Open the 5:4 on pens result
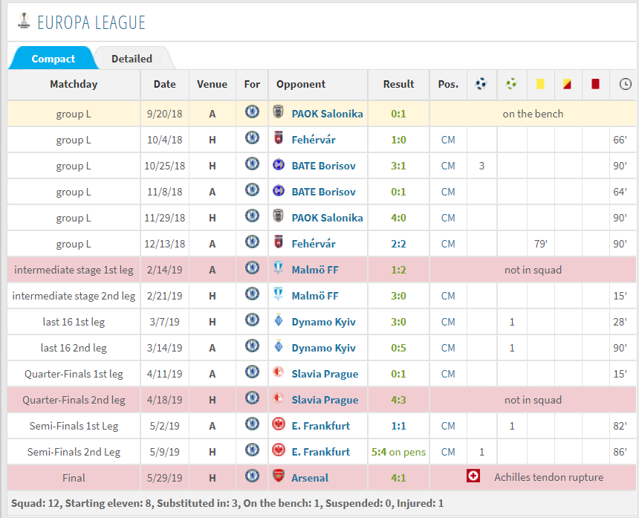This screenshot has width=639, height=518. pyautogui.click(x=398, y=452)
